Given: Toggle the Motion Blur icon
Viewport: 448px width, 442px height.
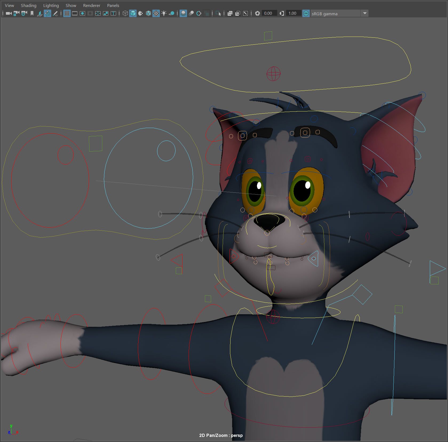Looking at the screenshot, I should coord(191,13).
